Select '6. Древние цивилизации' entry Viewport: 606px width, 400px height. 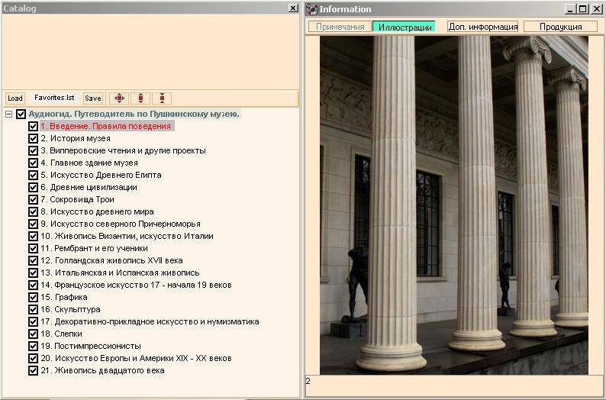(89, 188)
